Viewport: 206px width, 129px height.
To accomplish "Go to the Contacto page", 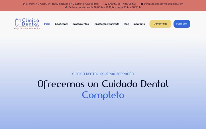I will (x=139, y=24).
